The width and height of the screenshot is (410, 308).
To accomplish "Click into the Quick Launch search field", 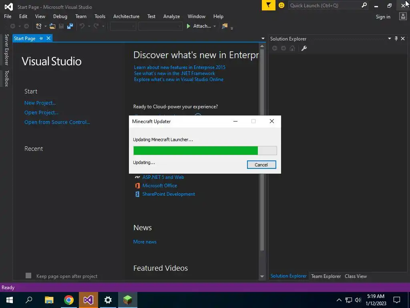I will [324, 5].
